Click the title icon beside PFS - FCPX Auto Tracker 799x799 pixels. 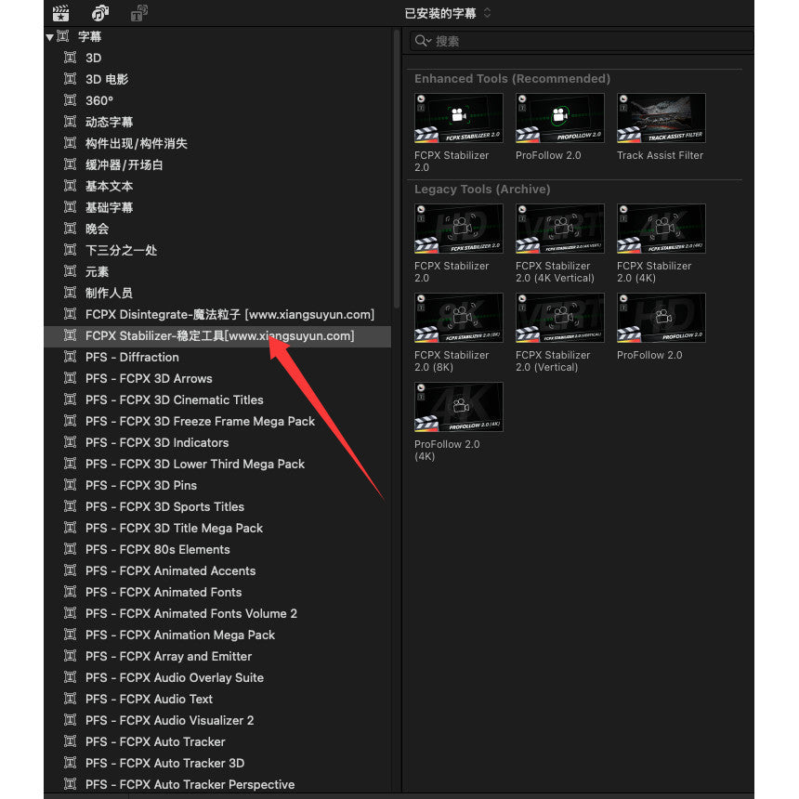click(71, 741)
